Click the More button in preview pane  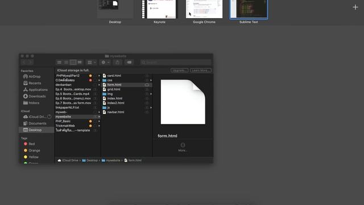tap(183, 147)
